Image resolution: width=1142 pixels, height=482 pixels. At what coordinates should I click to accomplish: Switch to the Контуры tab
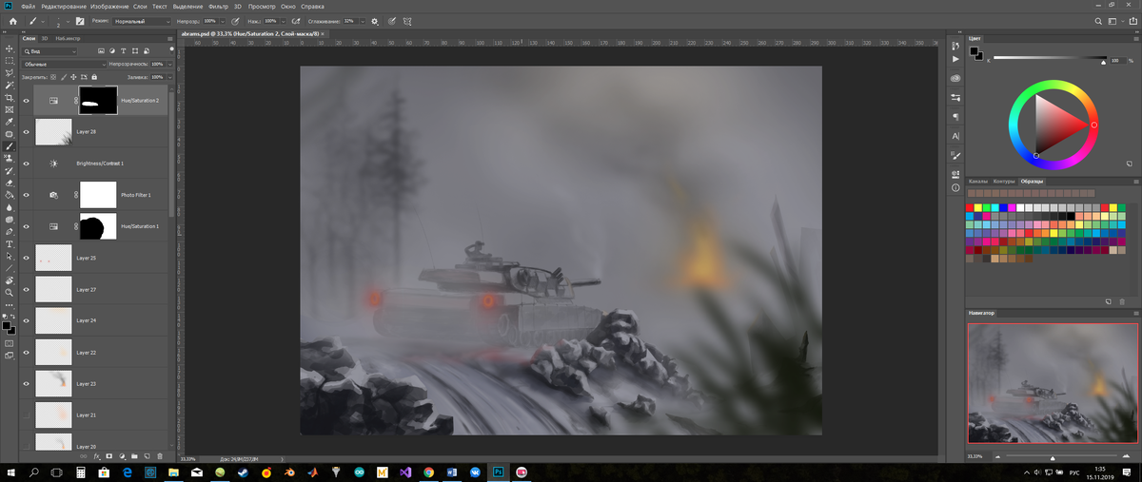1003,181
